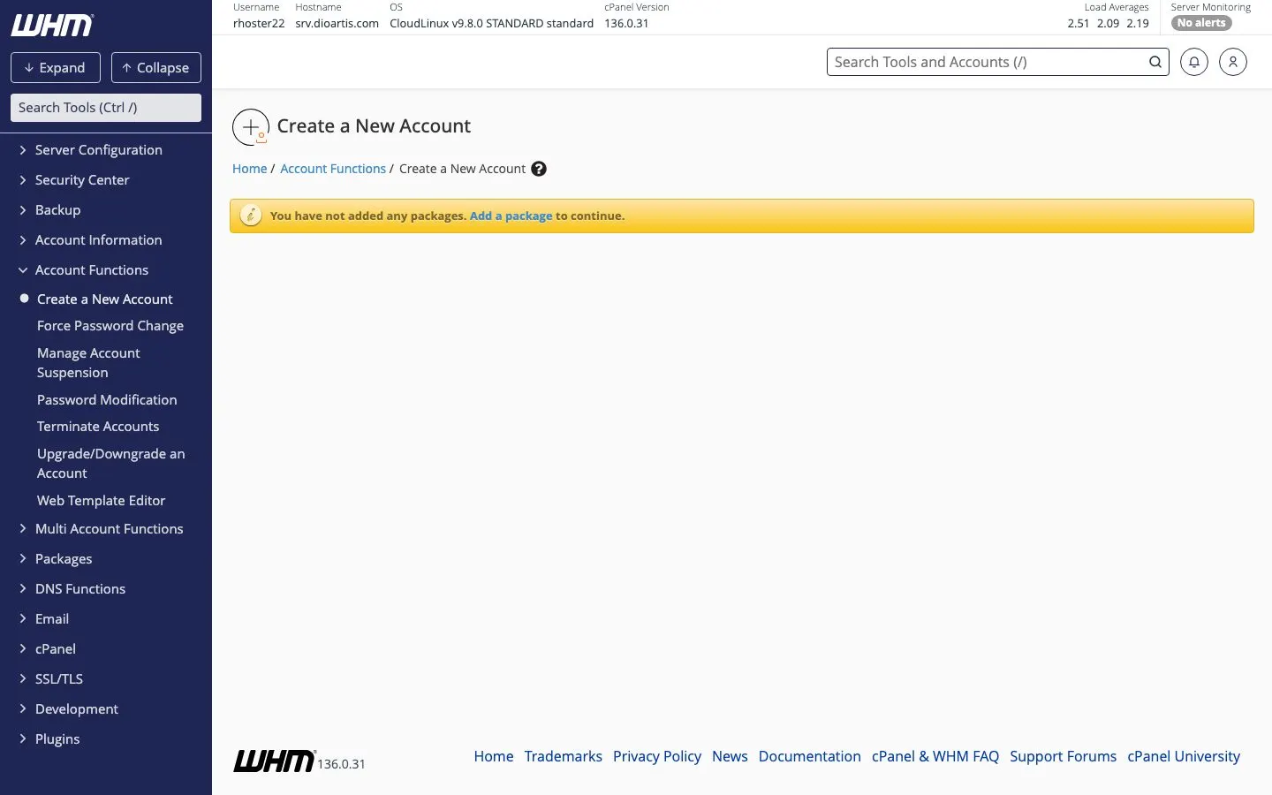This screenshot has height=795, width=1272.
Task: Expand the Account Information section
Action: point(99,240)
